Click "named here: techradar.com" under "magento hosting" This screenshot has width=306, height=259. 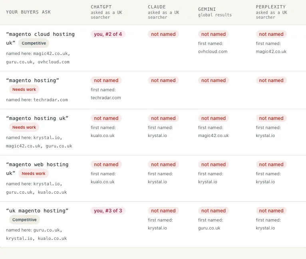click(x=37, y=100)
